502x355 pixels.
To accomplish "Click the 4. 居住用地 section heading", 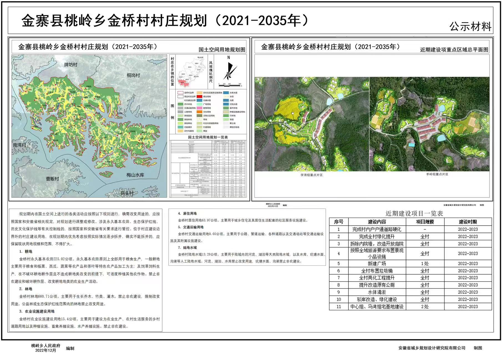I will coord(187,214).
